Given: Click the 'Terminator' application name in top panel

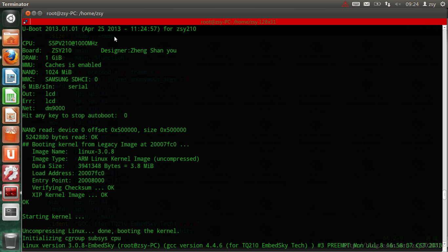Looking at the screenshot, I should 15,4.
